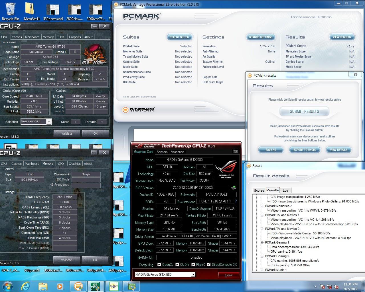Open the 3400pal754 desktop file

(96, 270)
